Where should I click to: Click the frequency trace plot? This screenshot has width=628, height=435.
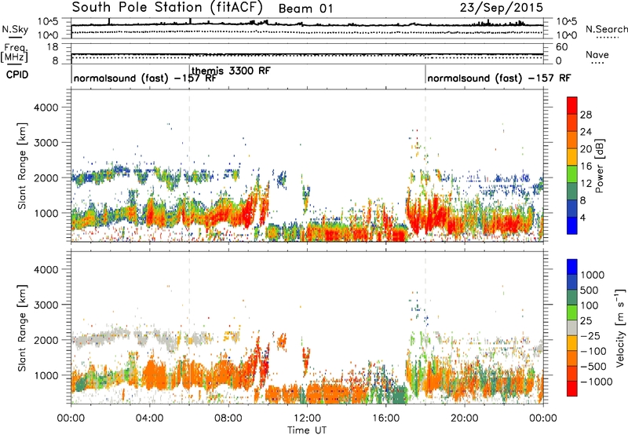(307, 53)
